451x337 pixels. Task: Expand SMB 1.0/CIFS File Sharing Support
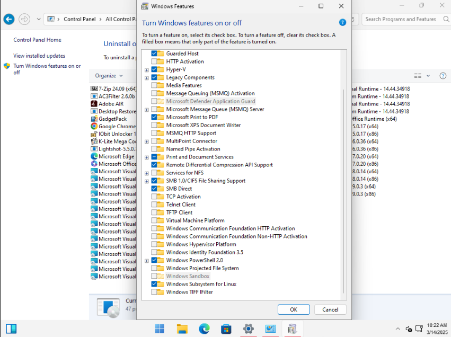pyautogui.click(x=147, y=181)
